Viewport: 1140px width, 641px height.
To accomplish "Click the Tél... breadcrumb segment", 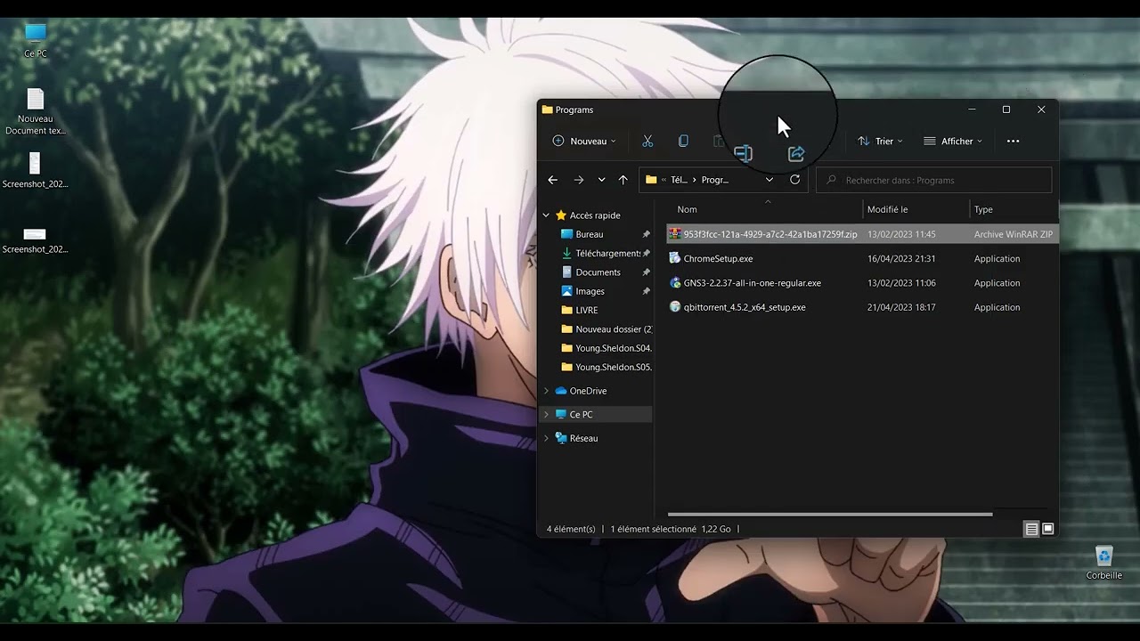I will coord(679,180).
